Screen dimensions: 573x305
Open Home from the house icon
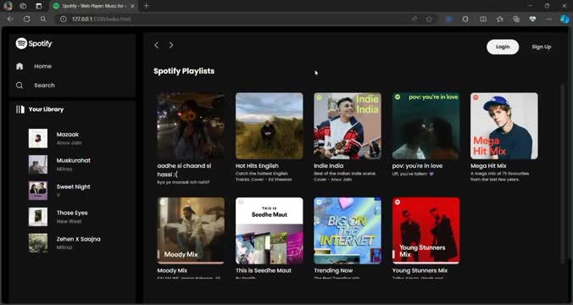coord(19,66)
